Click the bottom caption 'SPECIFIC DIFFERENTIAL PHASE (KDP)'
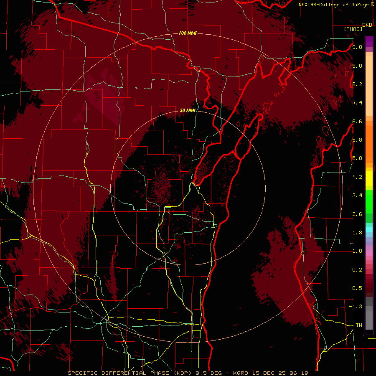The image size is (376, 376). [130, 373]
